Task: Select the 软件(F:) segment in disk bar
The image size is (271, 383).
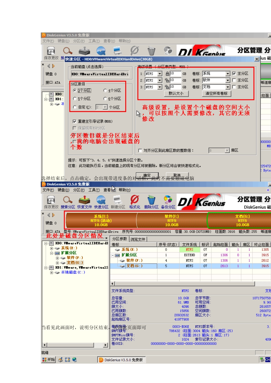Action: 172,221
